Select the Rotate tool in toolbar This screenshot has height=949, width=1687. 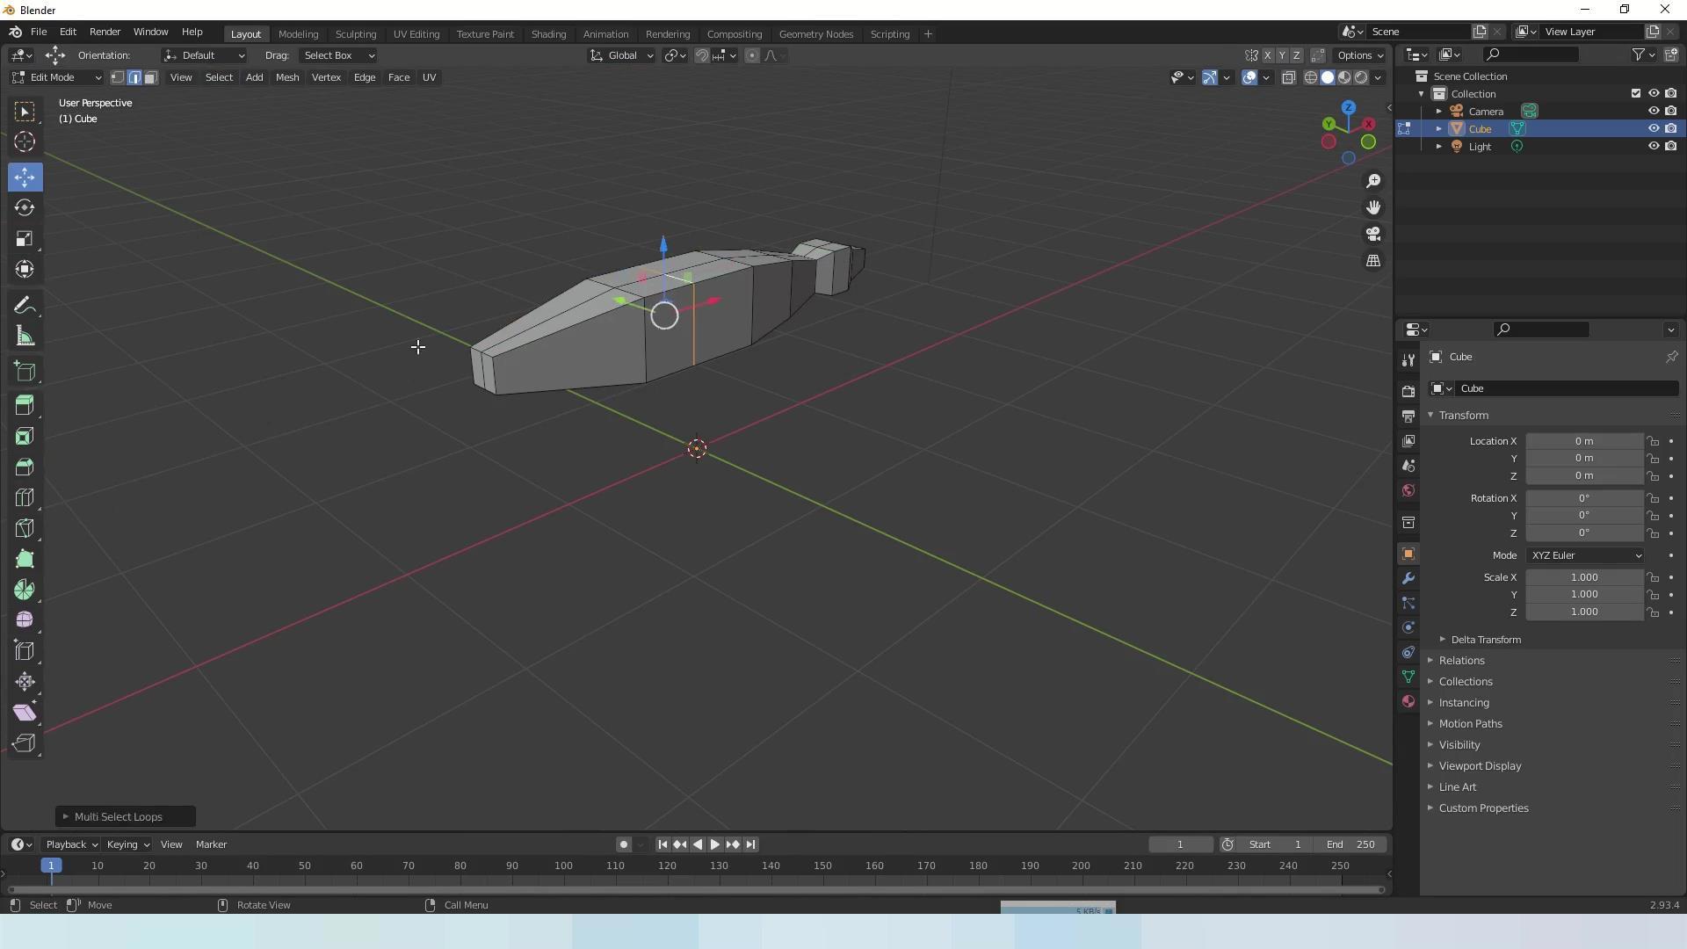pos(25,208)
